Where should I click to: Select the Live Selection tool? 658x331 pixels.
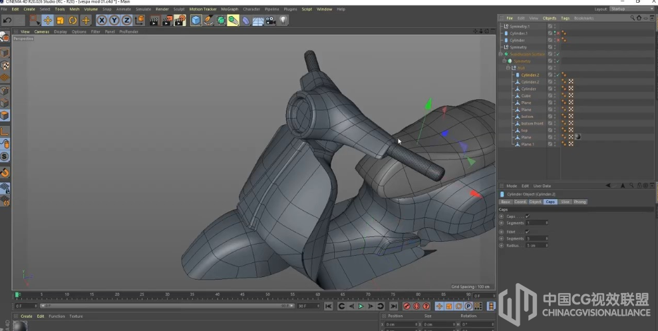35,20
